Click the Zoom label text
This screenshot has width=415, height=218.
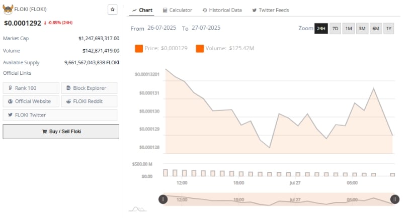coord(306,28)
